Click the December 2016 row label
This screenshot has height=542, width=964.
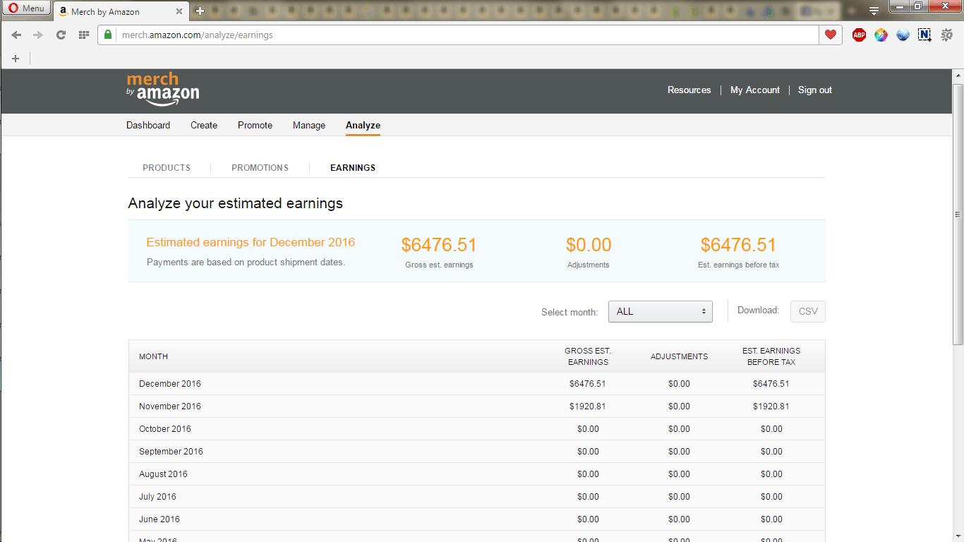[x=170, y=384]
